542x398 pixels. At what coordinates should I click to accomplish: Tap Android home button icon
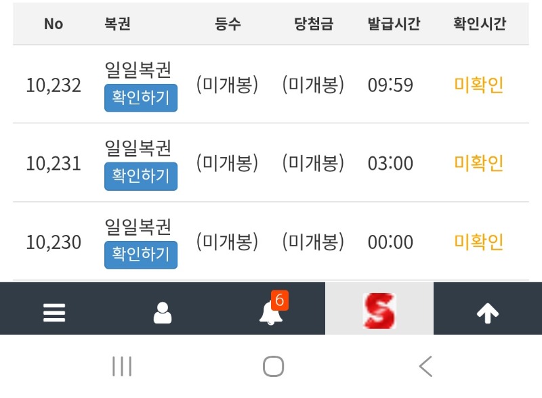pyautogui.click(x=273, y=367)
